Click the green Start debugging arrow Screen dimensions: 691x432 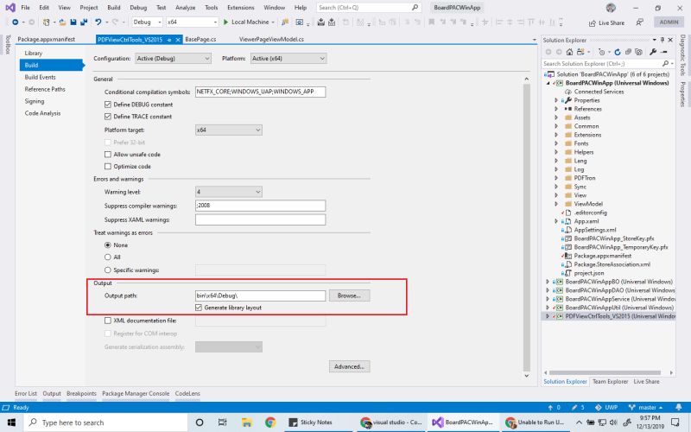tap(225, 22)
